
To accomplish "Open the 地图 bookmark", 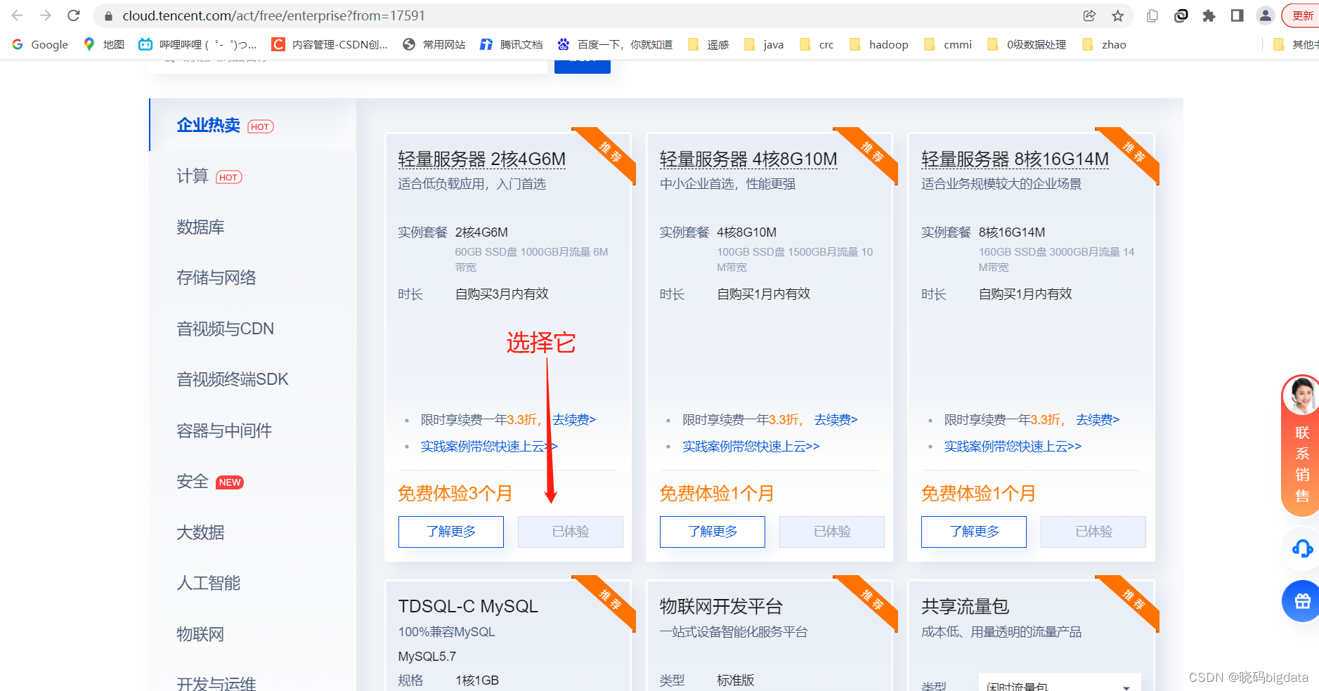I will click(104, 44).
